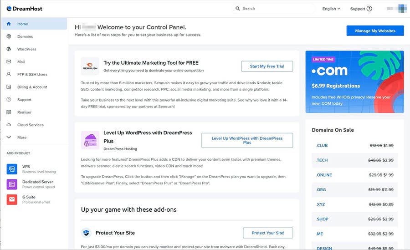Image resolution: width=410 pixels, height=250 pixels.
Task: Click the Manage My Websites button
Action: (x=375, y=31)
